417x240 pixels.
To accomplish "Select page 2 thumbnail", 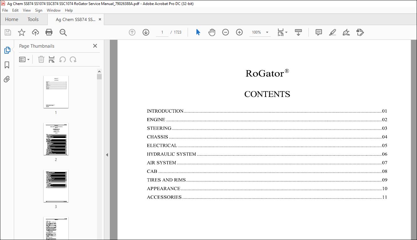I will [56, 139].
